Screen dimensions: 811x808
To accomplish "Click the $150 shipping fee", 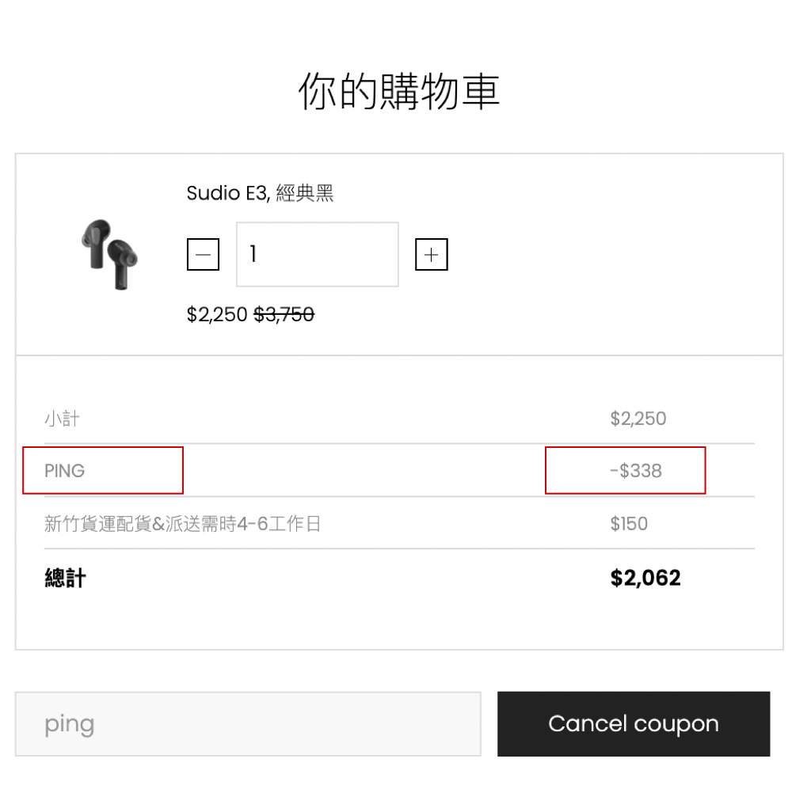I will pyautogui.click(x=629, y=524).
